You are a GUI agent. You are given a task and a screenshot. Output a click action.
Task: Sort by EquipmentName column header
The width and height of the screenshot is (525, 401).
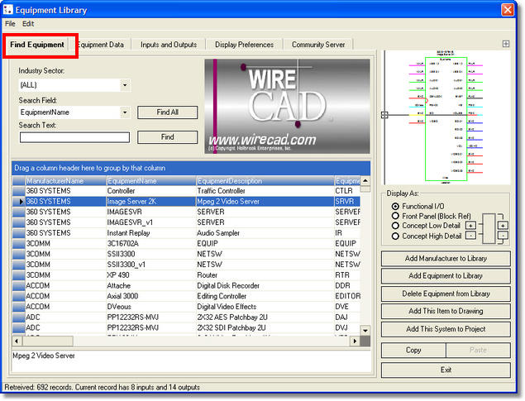click(x=151, y=181)
